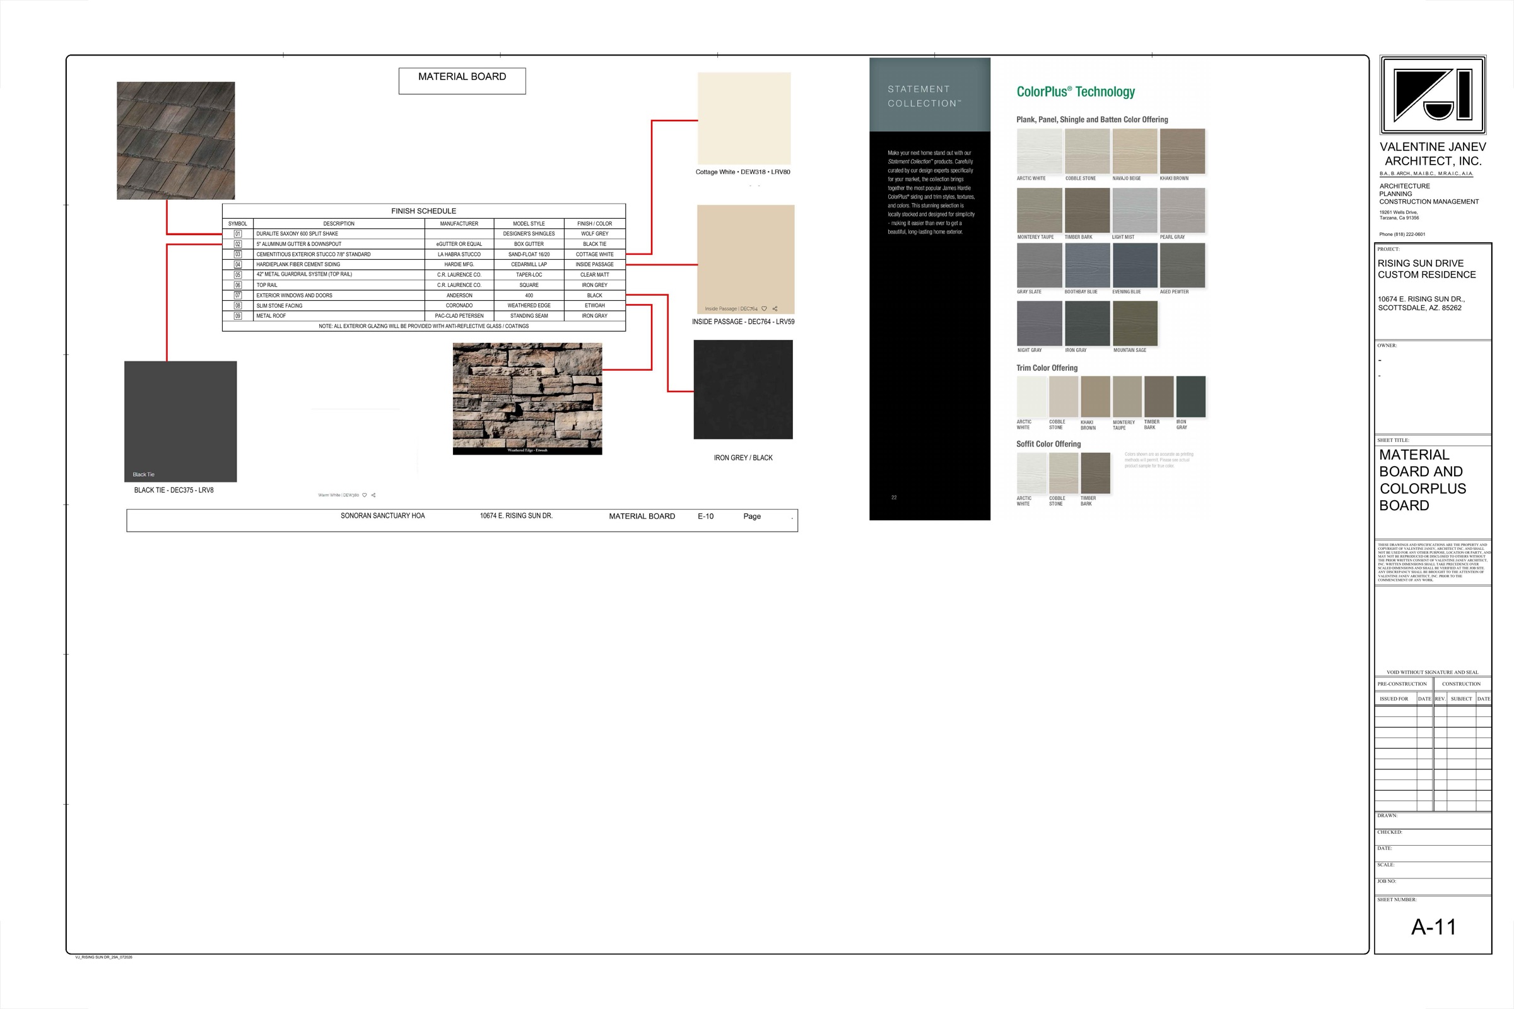Choose the Navajo Beige swatch
1514x1009 pixels.
coord(1135,151)
